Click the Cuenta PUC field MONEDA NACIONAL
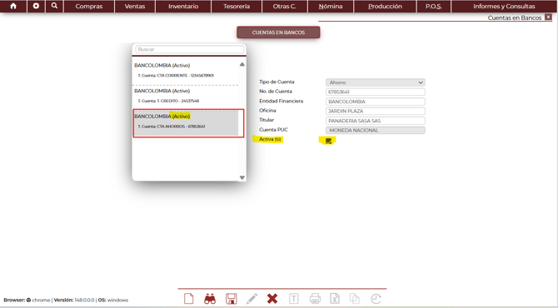558x308 pixels. tap(375, 131)
